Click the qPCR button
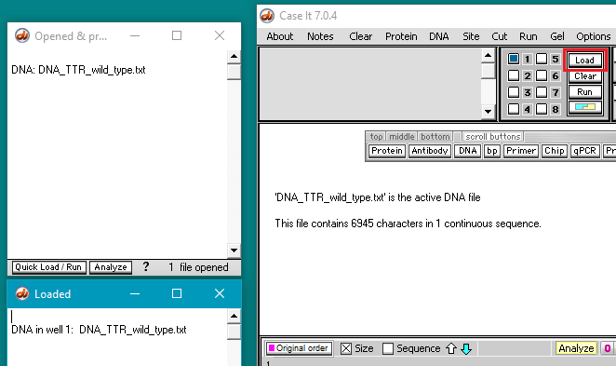Image resolution: width=616 pixels, height=366 pixels. coord(584,151)
